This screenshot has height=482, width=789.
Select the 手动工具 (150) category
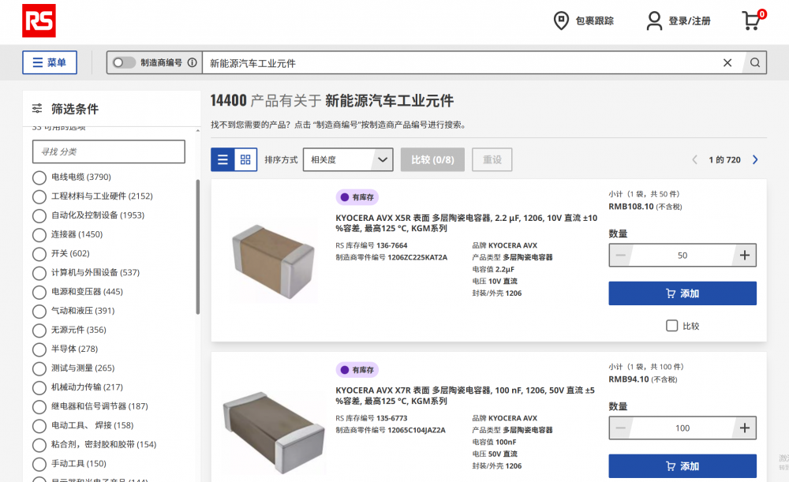pos(39,465)
